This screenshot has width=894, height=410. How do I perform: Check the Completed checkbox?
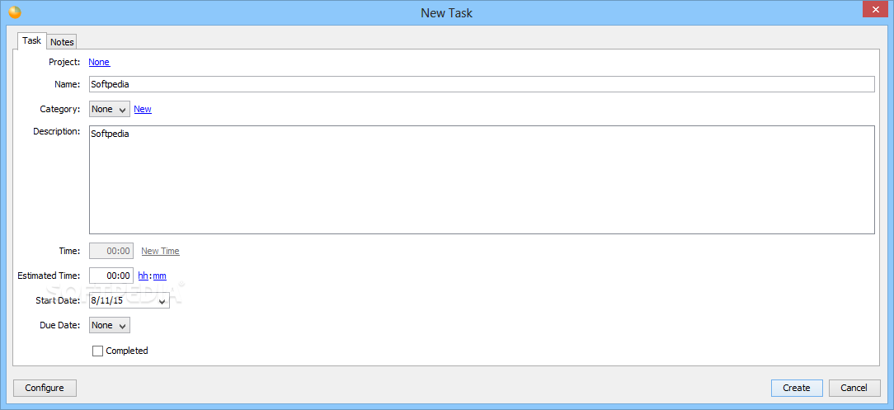pos(97,351)
